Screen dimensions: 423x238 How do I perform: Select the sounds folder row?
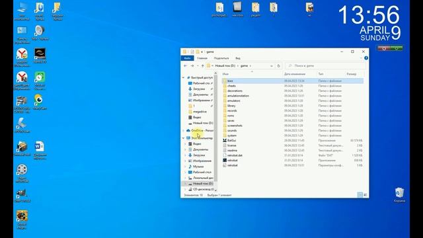(x=232, y=131)
